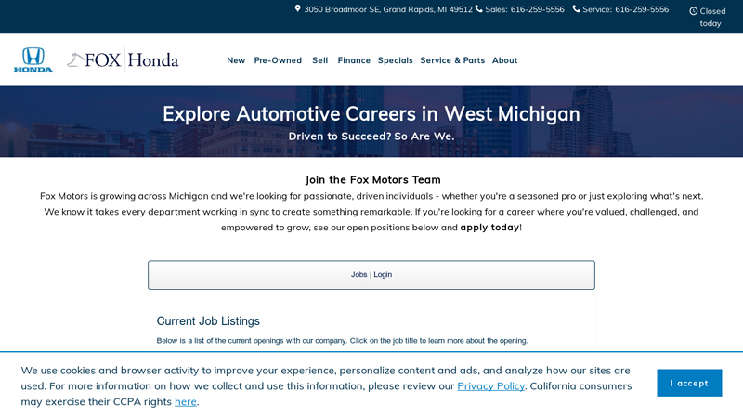Click the dealership address link

388,9
